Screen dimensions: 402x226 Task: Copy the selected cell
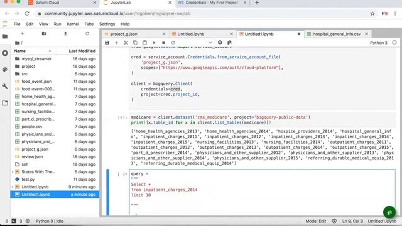pyautogui.click(x=135, y=43)
